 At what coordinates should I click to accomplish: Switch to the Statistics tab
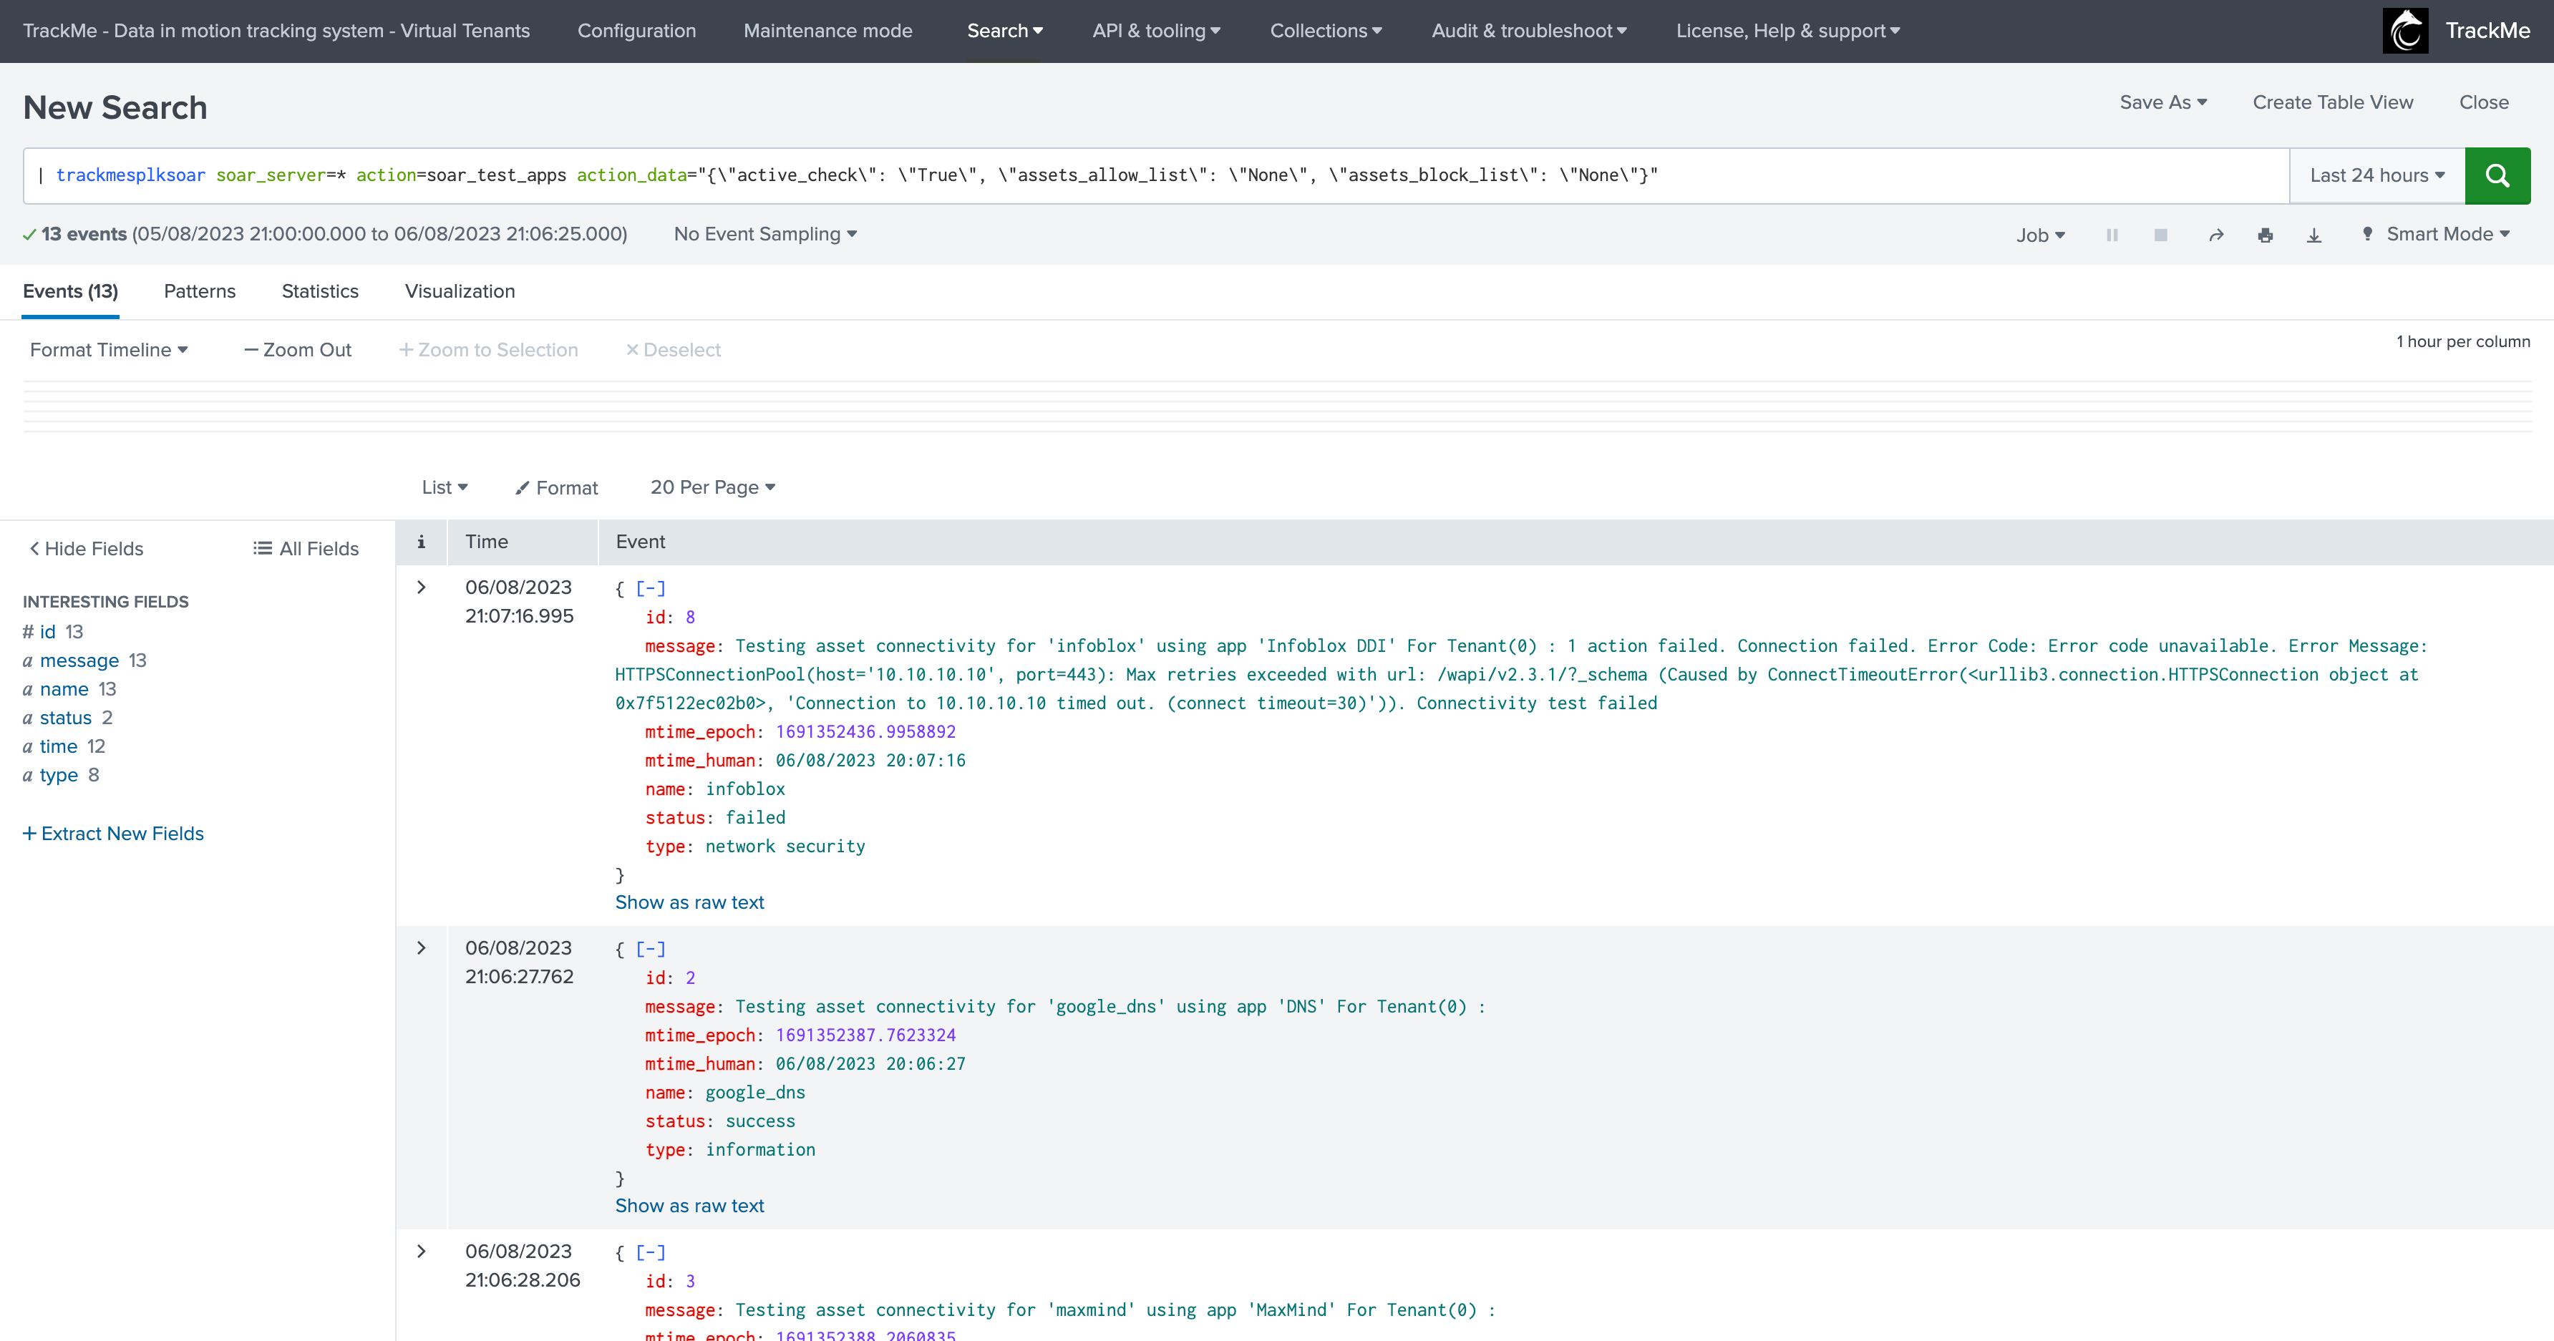point(319,291)
